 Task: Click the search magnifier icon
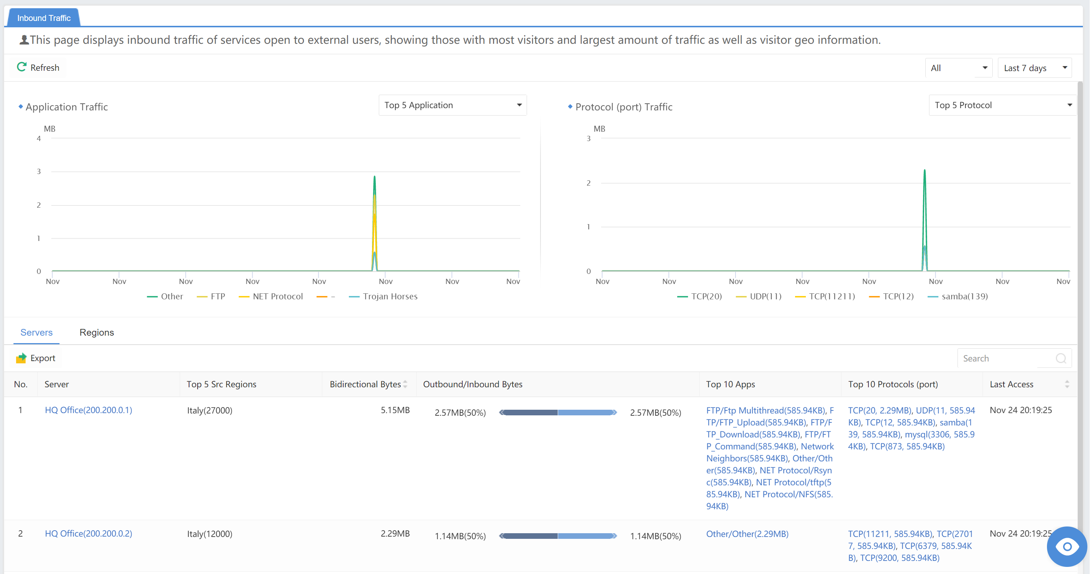(1060, 359)
